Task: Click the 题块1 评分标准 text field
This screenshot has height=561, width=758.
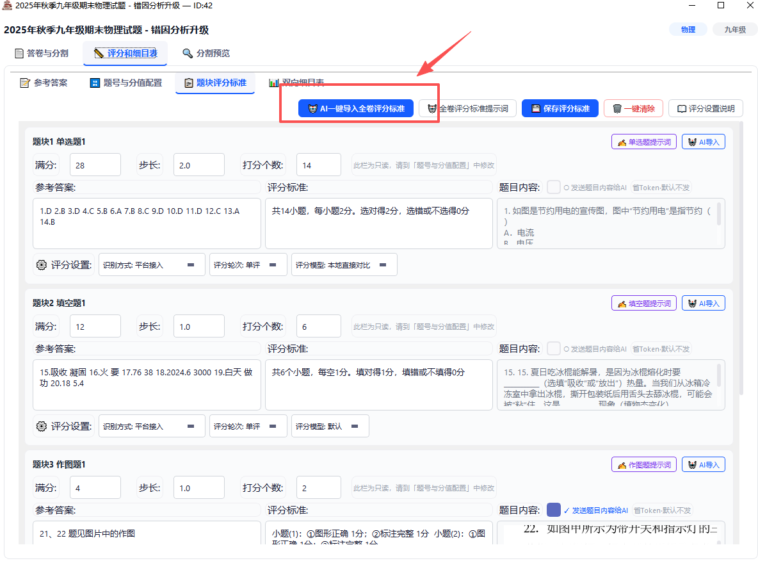Action: (379, 224)
